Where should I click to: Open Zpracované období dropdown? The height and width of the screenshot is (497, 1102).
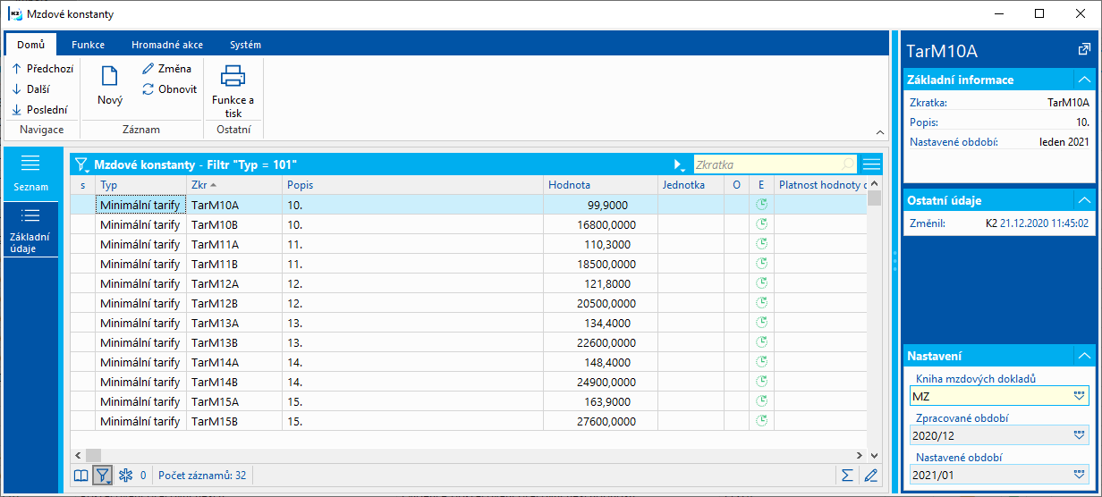pos(1080,435)
